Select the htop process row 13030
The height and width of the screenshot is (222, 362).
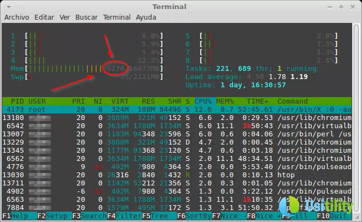pos(164,175)
